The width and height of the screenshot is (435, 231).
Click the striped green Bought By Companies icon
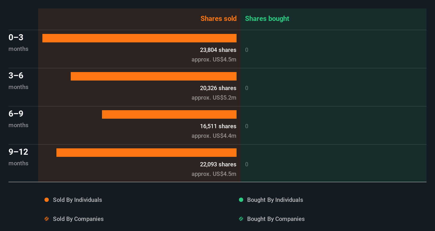click(x=241, y=219)
